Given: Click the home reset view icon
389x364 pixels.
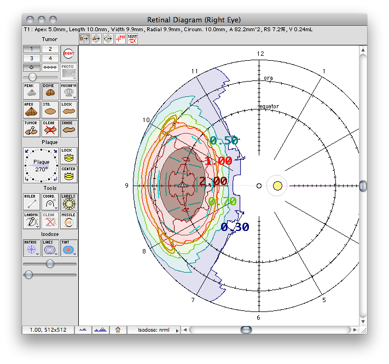Looking at the screenshot, I should point(118,330).
